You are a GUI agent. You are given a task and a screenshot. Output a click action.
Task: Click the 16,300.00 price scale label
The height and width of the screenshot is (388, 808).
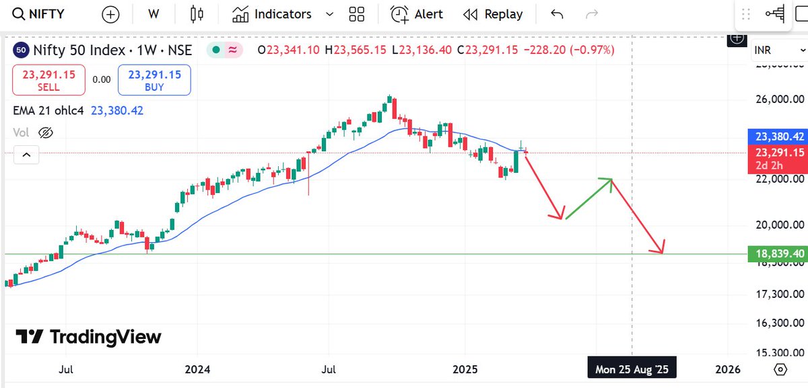(x=779, y=322)
